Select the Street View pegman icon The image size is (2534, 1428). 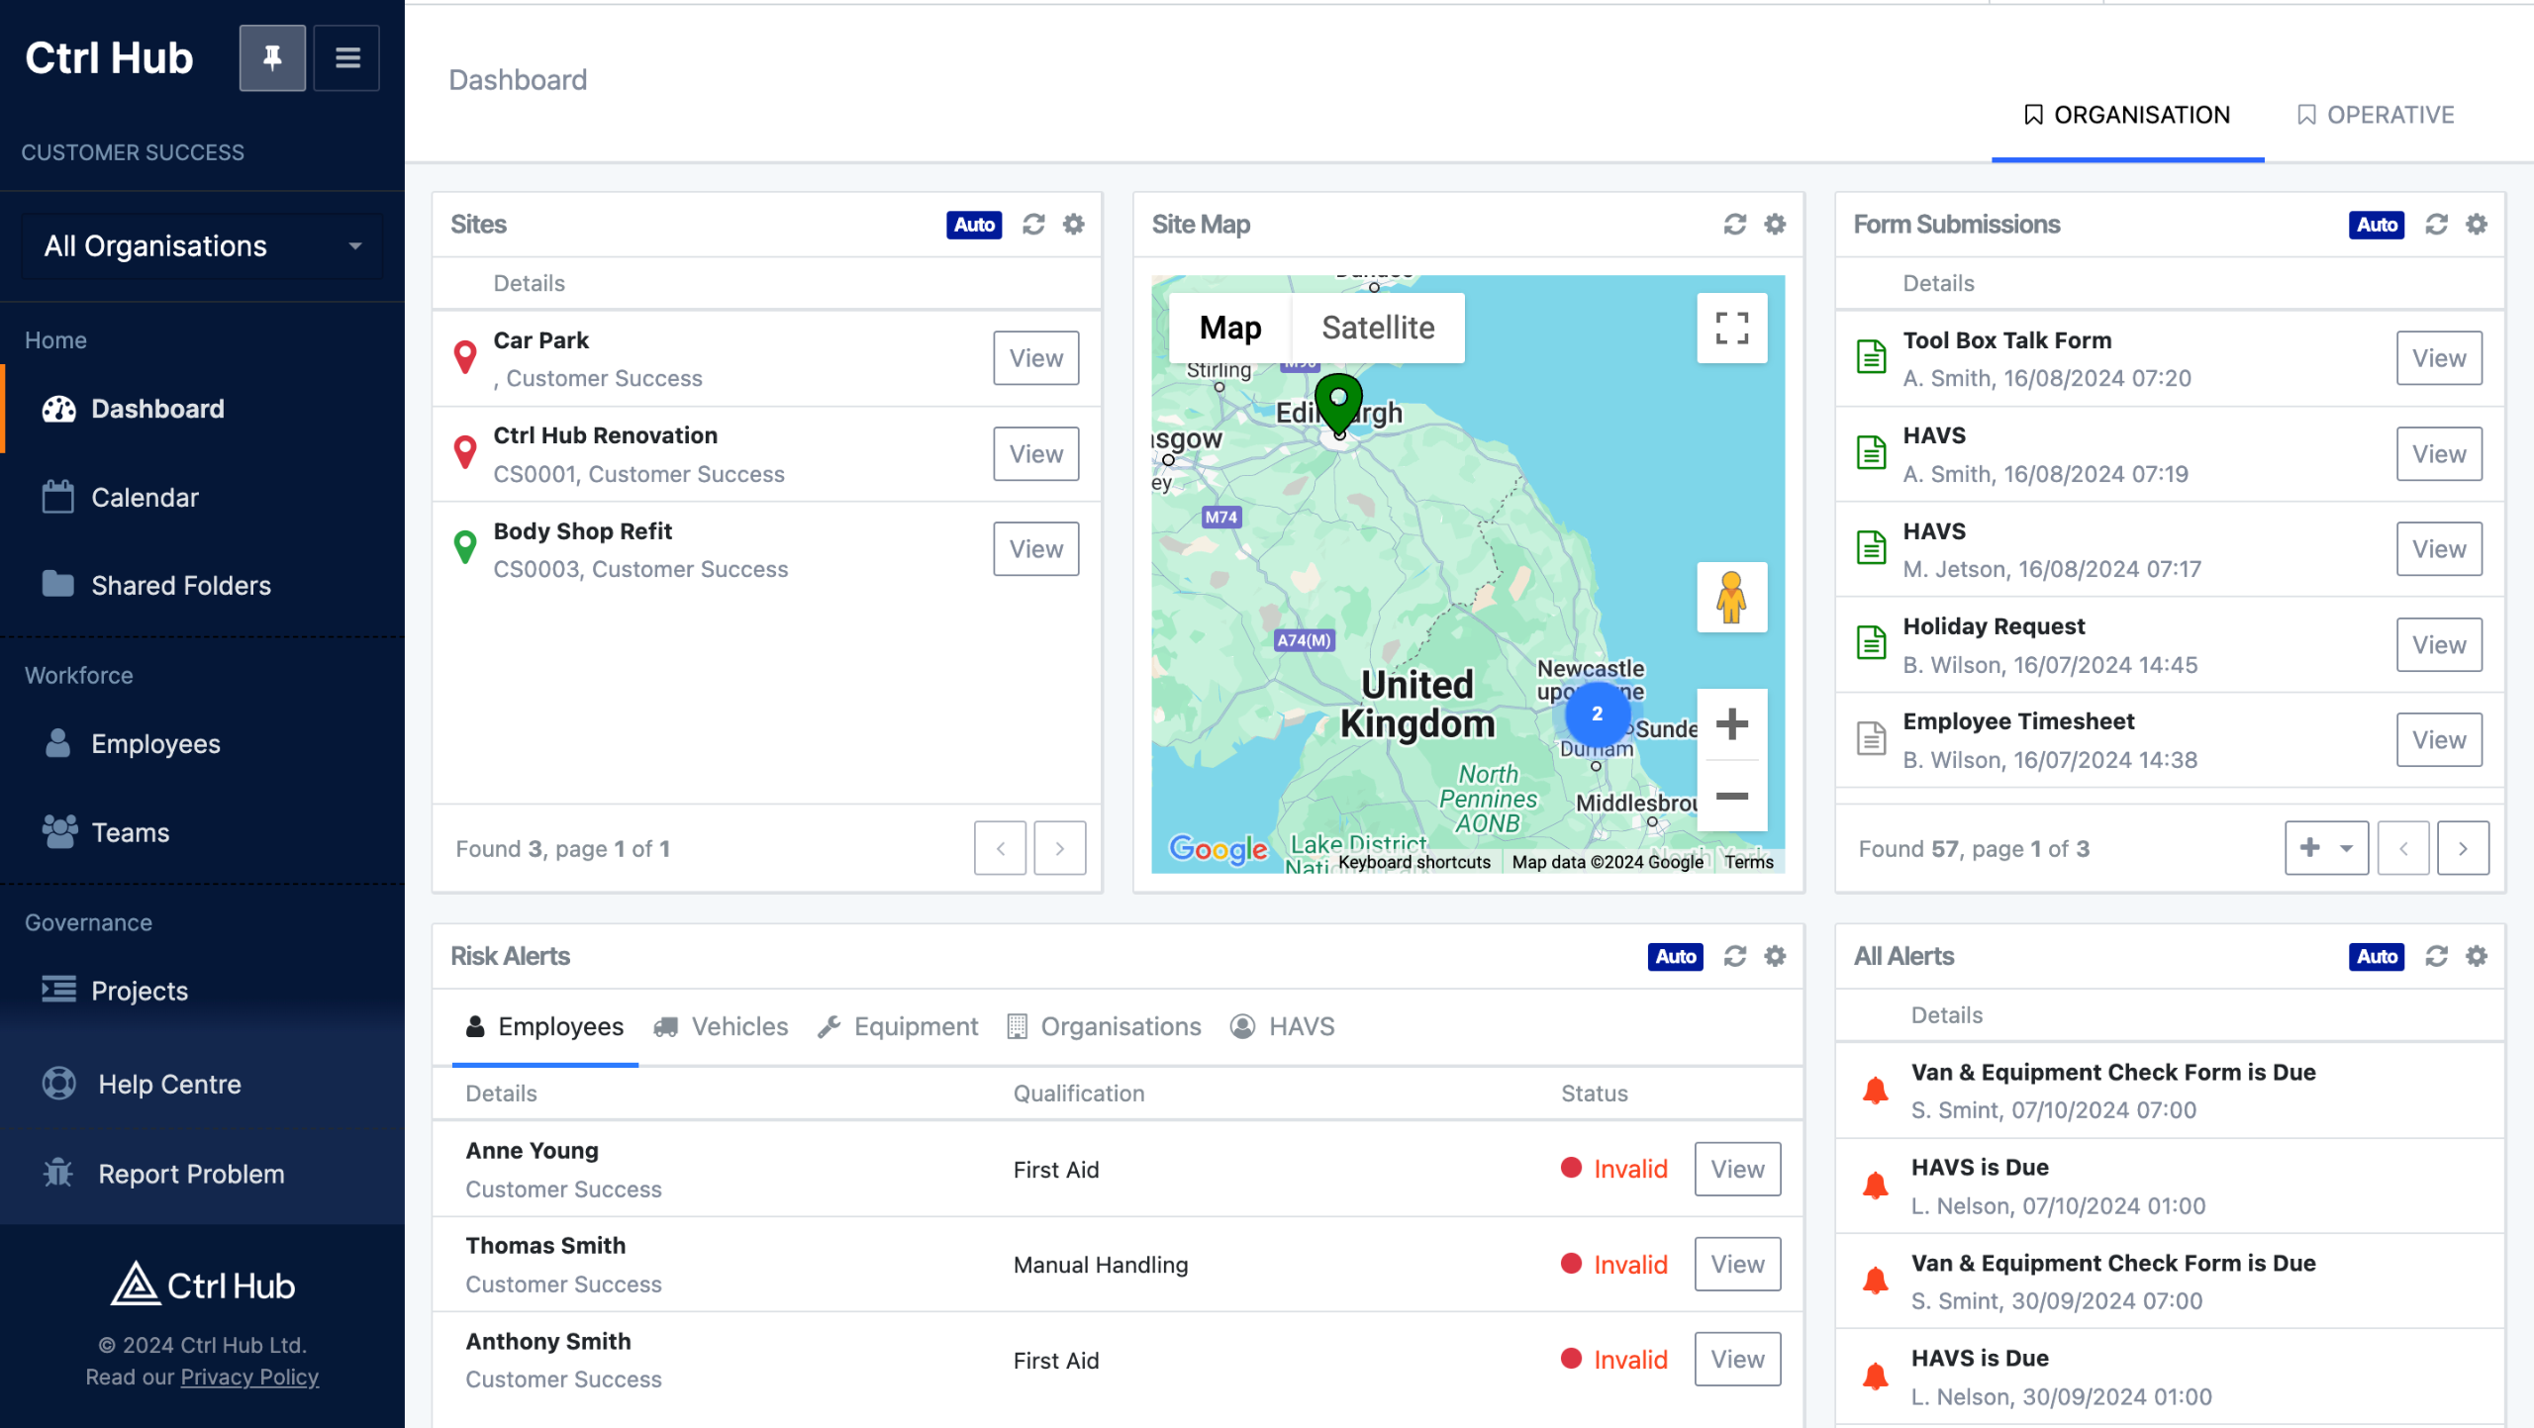click(x=1731, y=598)
